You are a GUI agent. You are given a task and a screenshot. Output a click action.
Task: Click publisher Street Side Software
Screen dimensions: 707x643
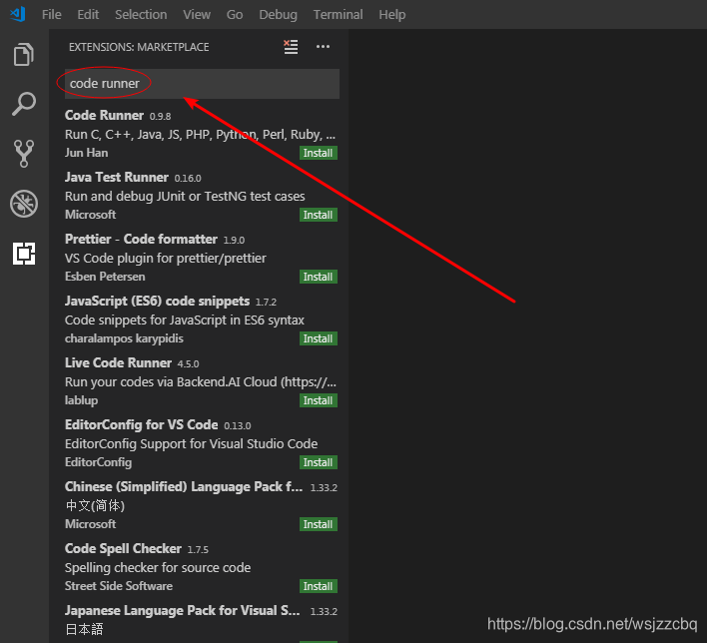click(x=119, y=586)
